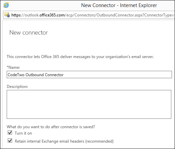The height and width of the screenshot is (149, 175).
Task: Focus the Name input field
Action: (89, 74)
